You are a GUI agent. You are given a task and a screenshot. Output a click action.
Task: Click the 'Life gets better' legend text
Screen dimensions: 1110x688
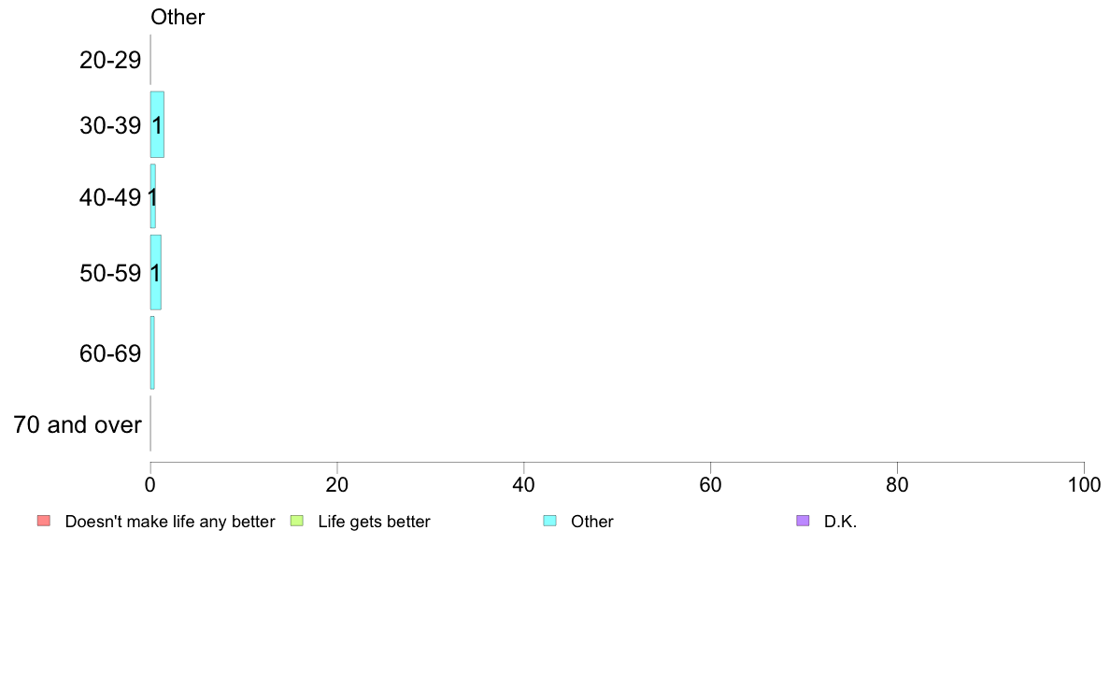coord(374,522)
